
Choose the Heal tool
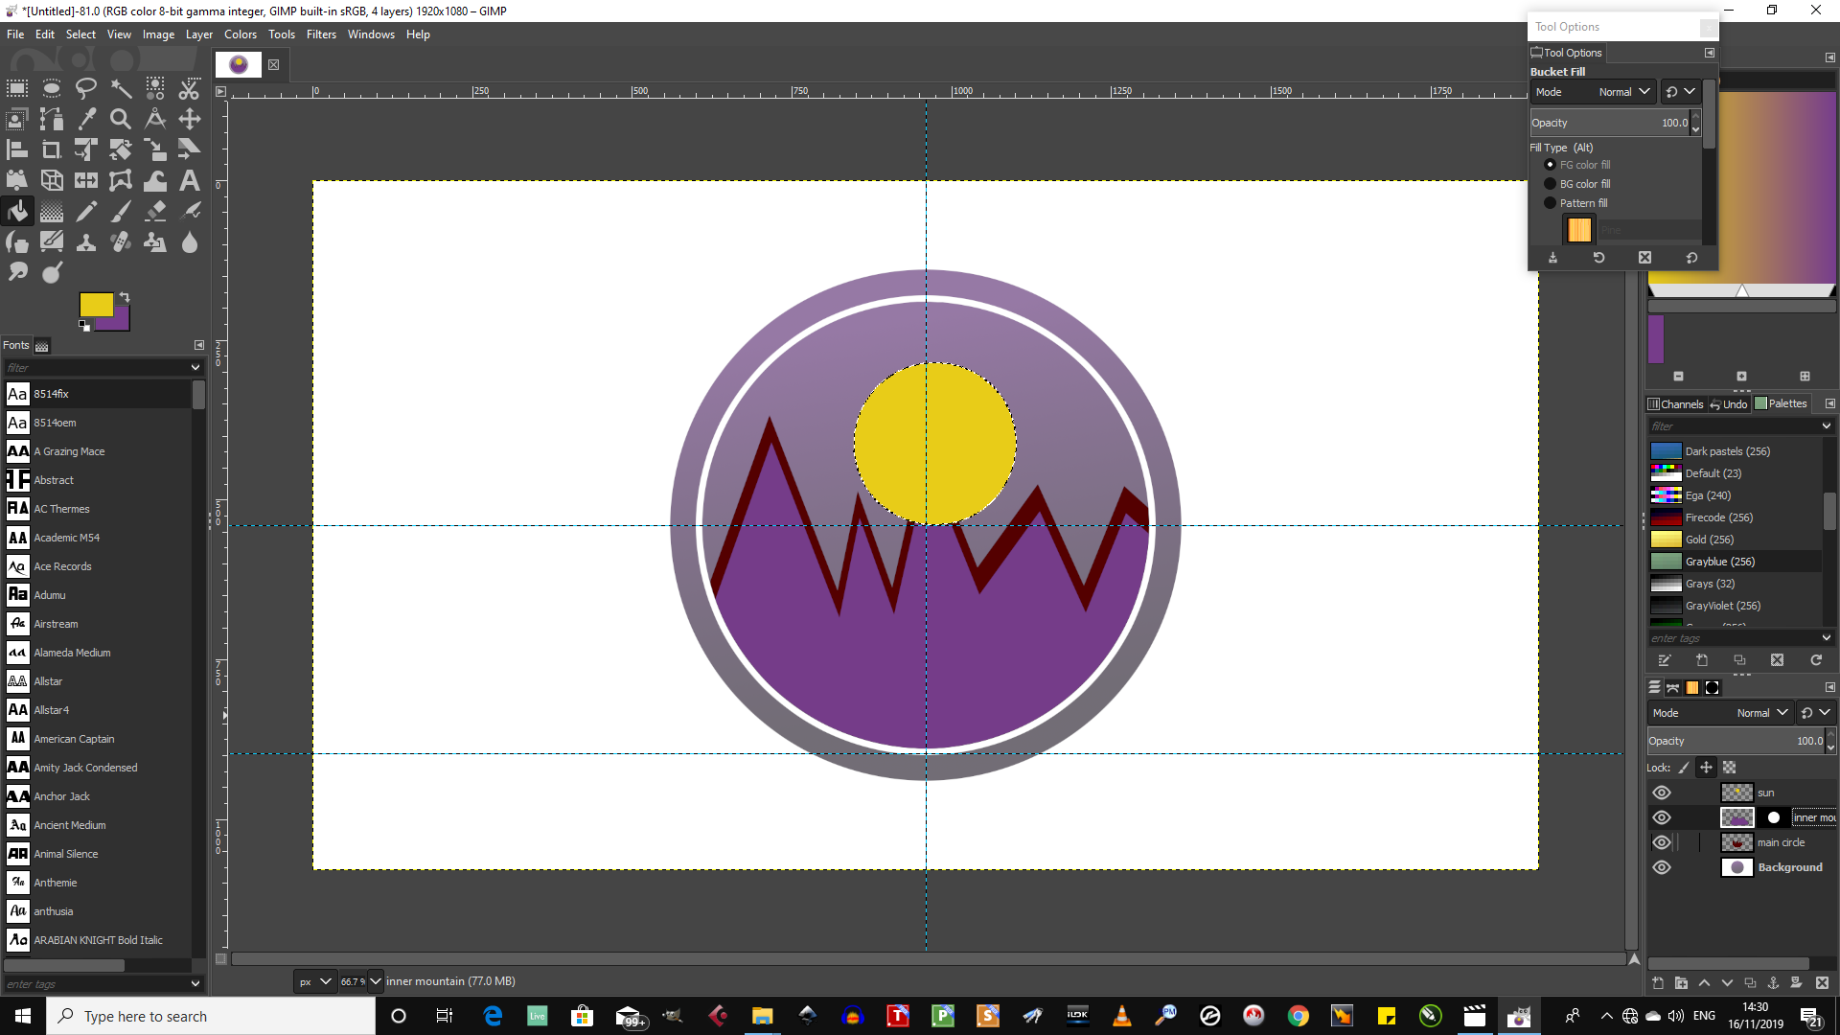pos(121,242)
